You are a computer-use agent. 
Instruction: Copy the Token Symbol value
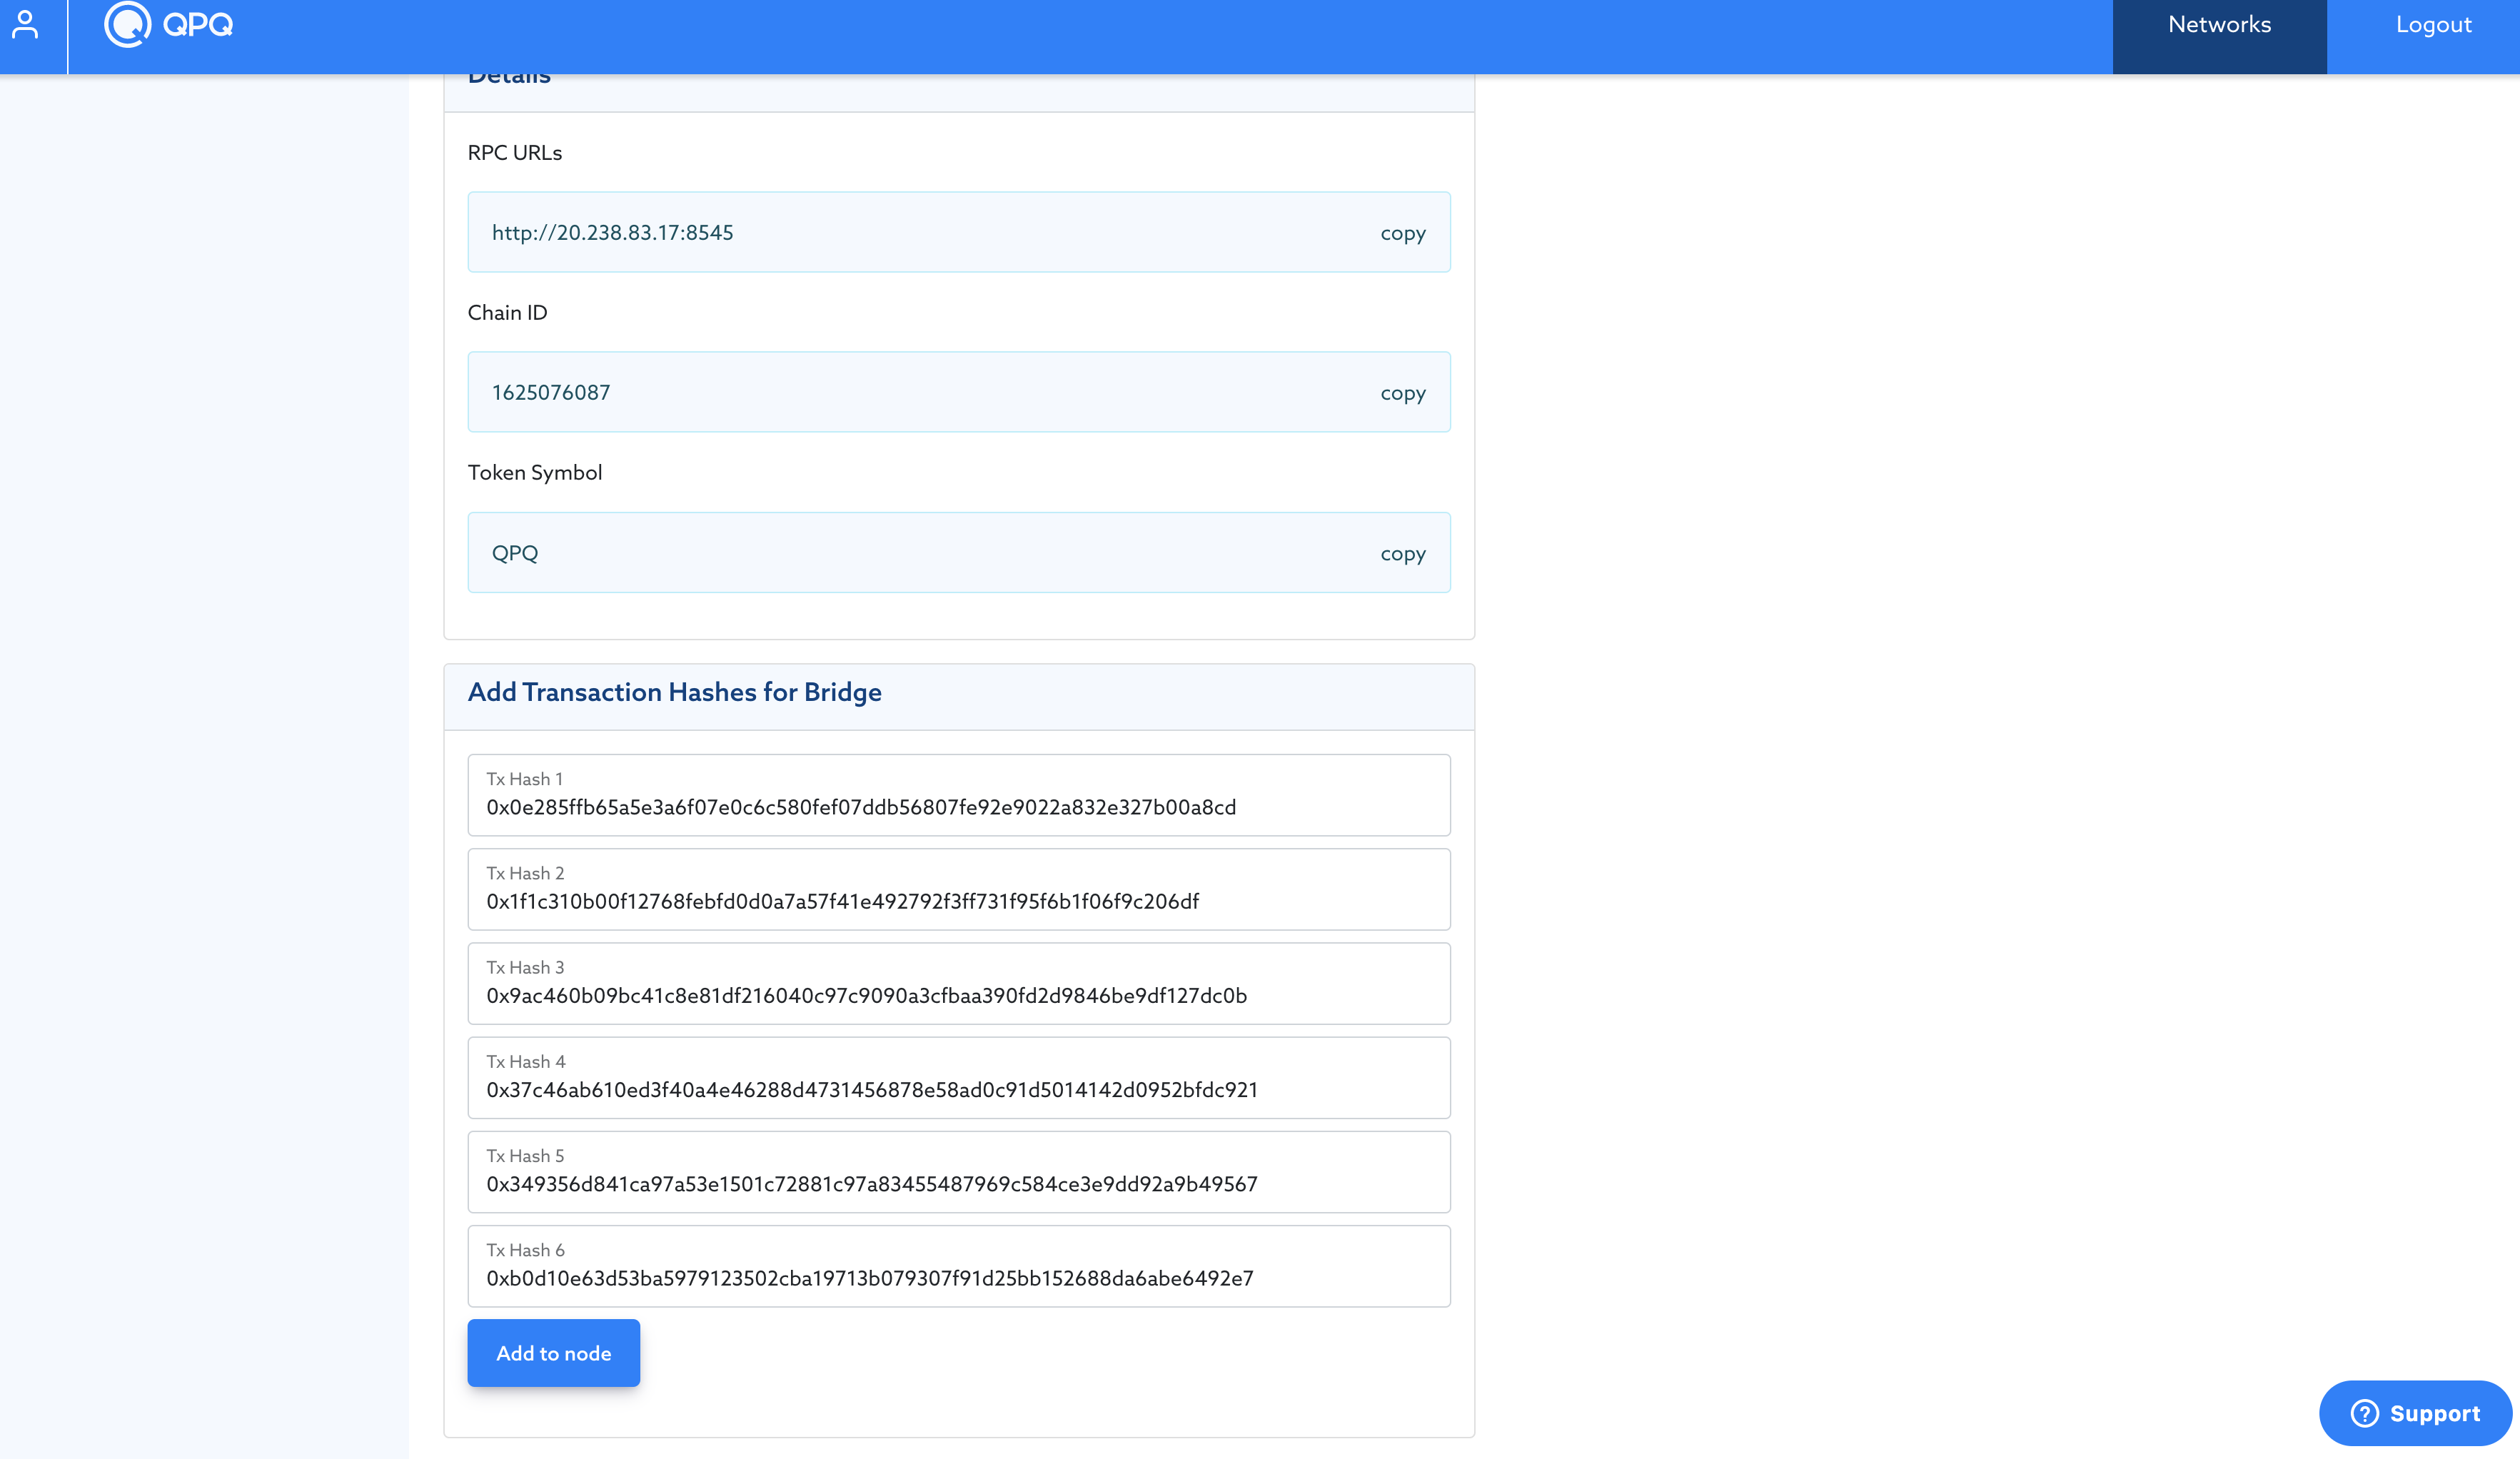coord(1403,553)
